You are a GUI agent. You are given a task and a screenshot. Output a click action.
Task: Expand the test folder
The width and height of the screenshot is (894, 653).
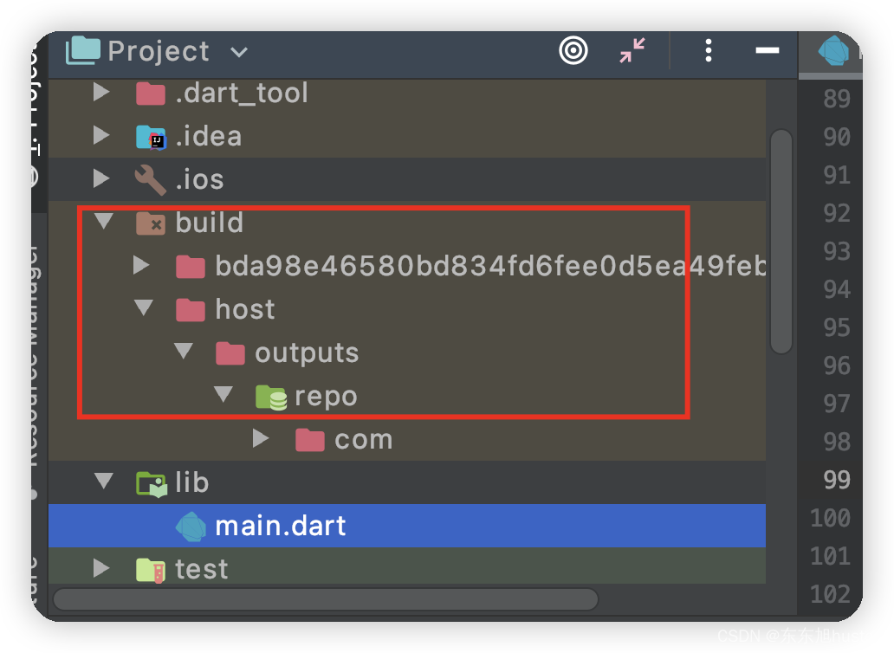click(x=101, y=568)
